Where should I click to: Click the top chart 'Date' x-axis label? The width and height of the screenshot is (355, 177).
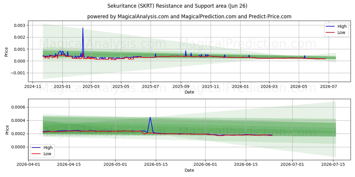189,92
